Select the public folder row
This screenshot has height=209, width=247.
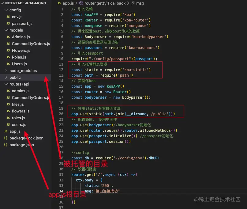(x=25, y=77)
